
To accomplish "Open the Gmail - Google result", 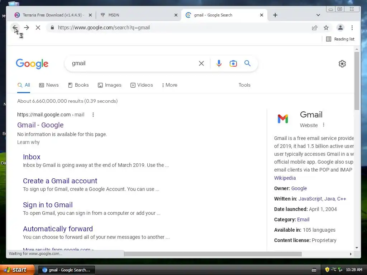I will pyautogui.click(x=40, y=125).
